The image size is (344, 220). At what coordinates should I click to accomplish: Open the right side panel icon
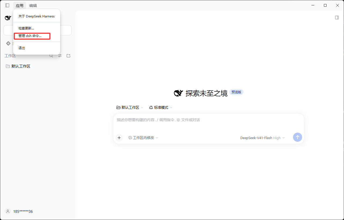click(337, 17)
